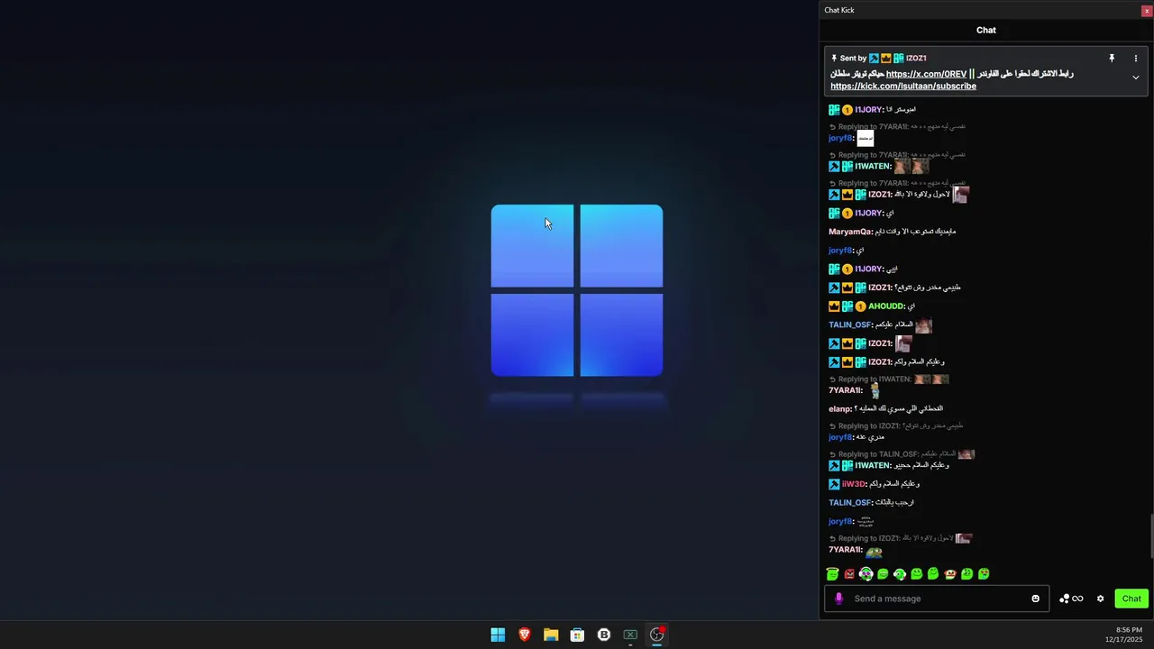Close the Chat Kick panel
Screen dimensions: 1154x649
tap(1147, 10)
